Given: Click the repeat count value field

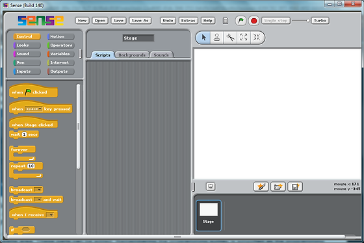Looking at the screenshot, I should pyautogui.click(x=31, y=166).
